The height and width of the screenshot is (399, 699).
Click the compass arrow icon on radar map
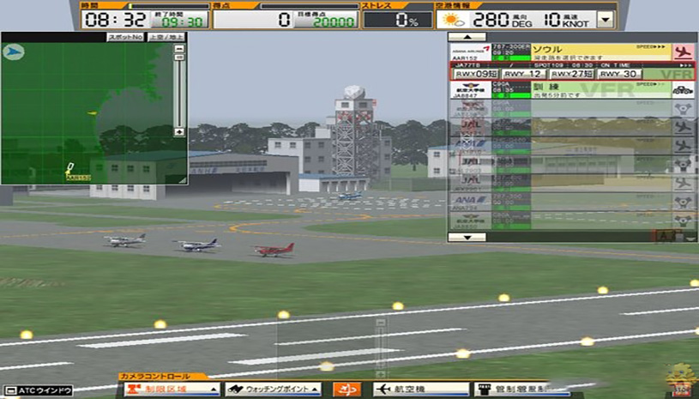[14, 51]
